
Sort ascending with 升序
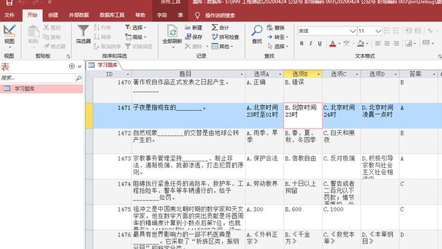point(103,28)
